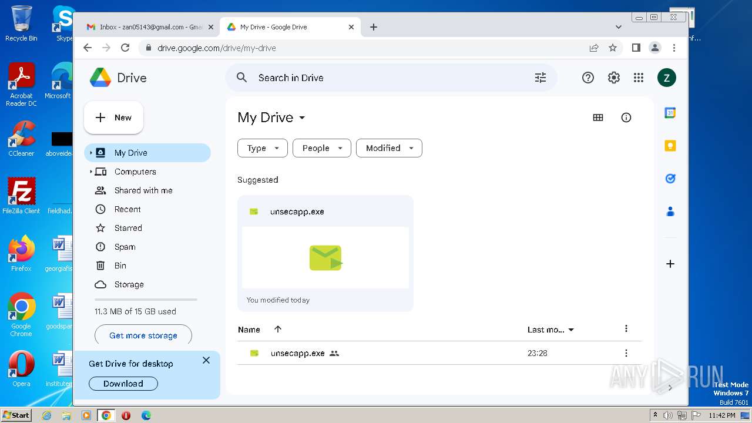Open the Windows Start menu

pos(16,415)
